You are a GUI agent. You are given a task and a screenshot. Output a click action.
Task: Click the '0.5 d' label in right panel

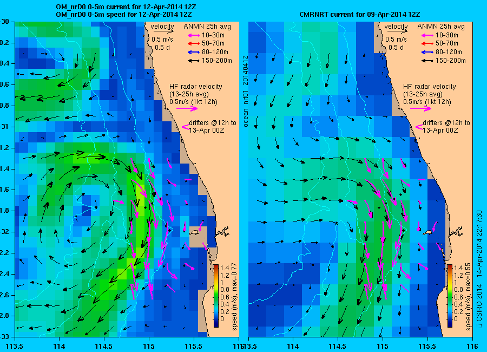396,48
